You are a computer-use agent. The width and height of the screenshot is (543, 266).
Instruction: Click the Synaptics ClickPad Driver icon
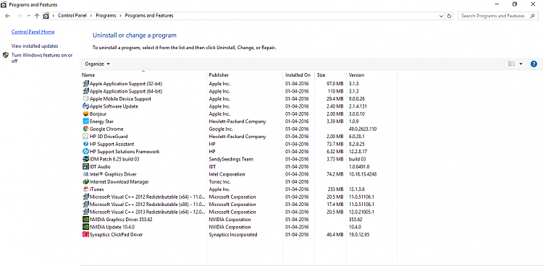(86, 234)
